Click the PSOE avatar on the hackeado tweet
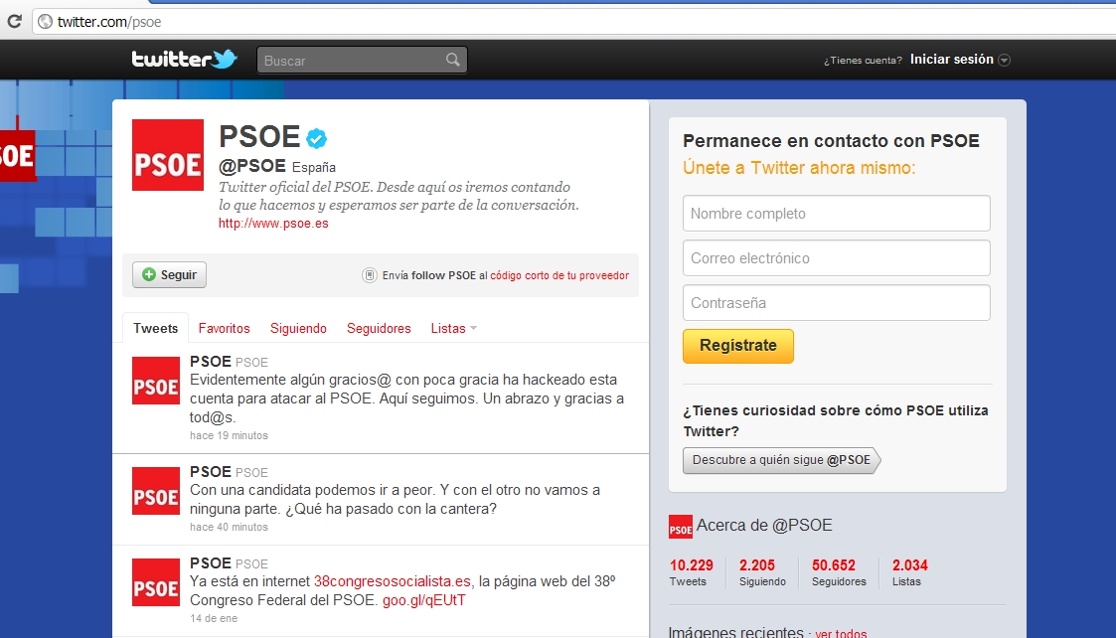Viewport: 1116px width, 638px height. point(156,381)
